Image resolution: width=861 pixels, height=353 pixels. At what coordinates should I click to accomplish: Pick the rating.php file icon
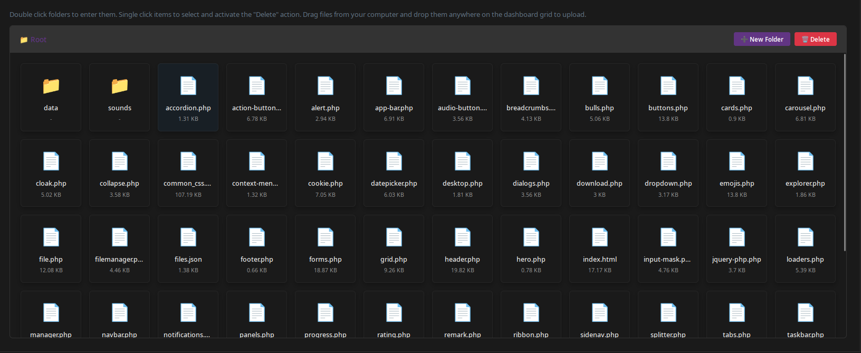click(x=394, y=313)
